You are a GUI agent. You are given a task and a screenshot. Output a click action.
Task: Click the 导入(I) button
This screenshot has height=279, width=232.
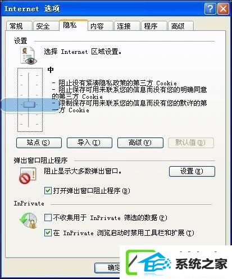(x=89, y=143)
